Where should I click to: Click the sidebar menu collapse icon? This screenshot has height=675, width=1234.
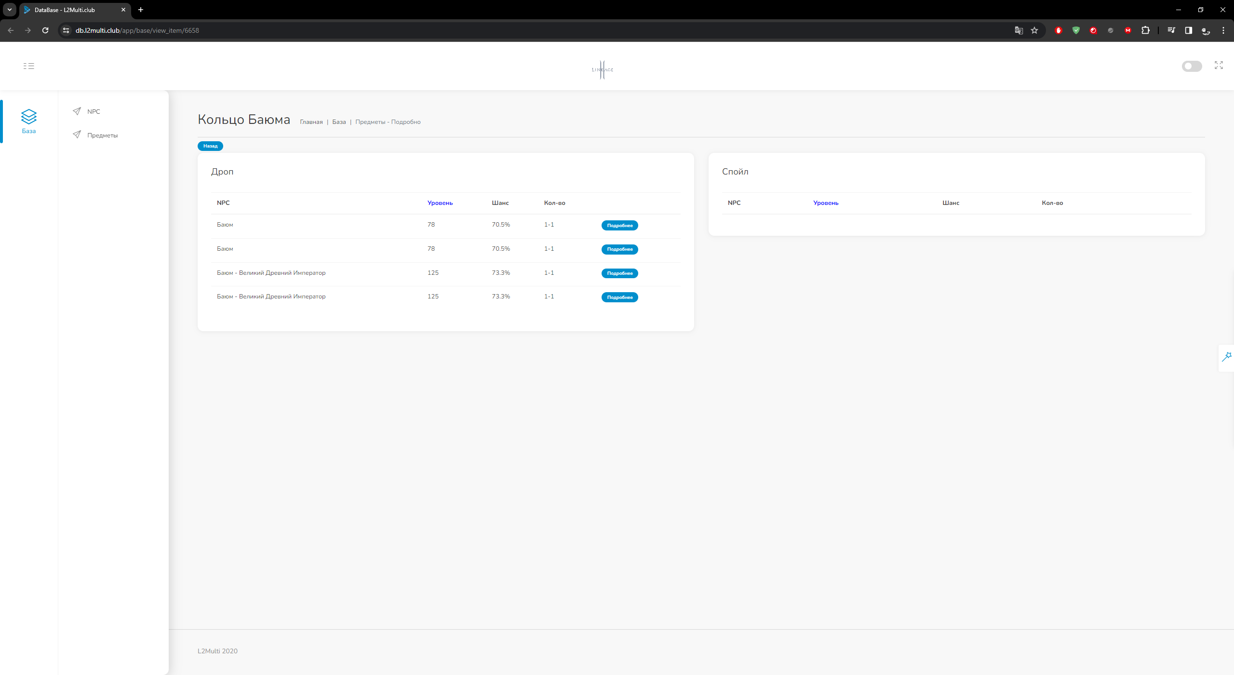coord(29,66)
